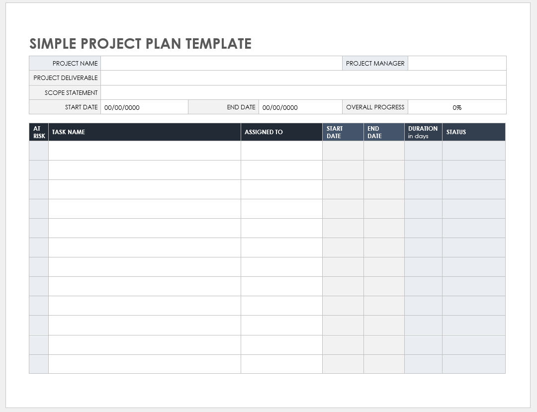The height and width of the screenshot is (412, 537).
Task: Click the Project Deliverable entry field
Action: coord(303,78)
